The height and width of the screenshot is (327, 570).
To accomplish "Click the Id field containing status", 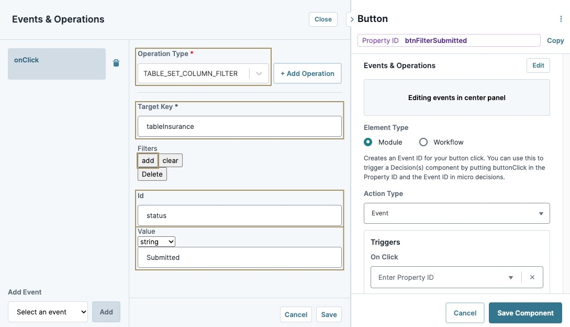I will (240, 215).
